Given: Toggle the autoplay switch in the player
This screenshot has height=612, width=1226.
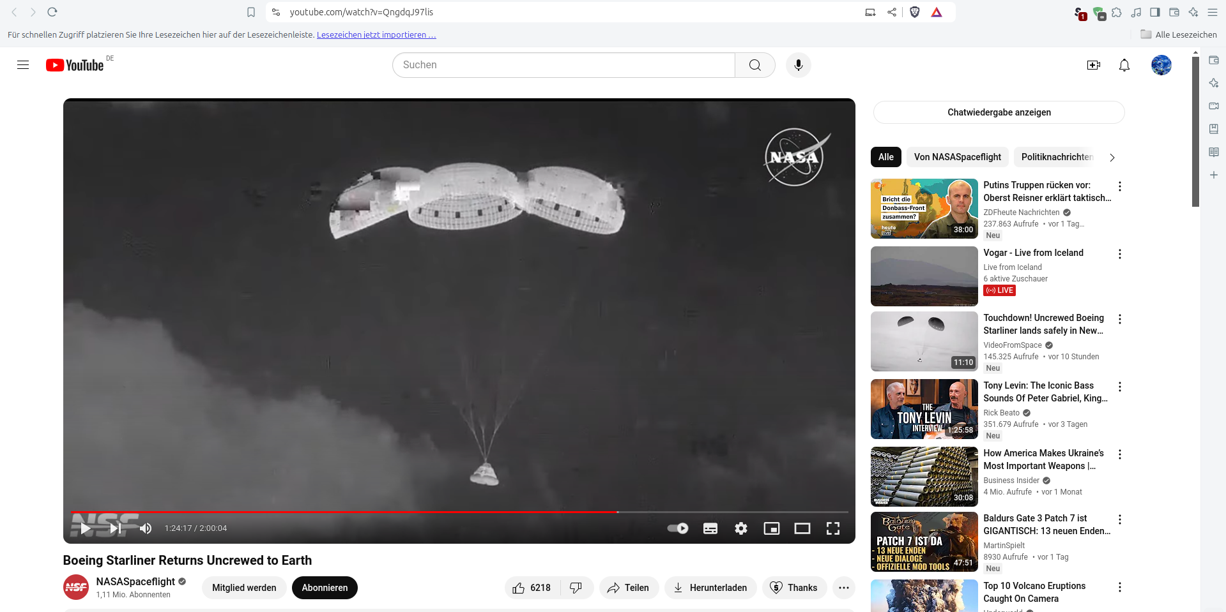Looking at the screenshot, I should (x=678, y=528).
